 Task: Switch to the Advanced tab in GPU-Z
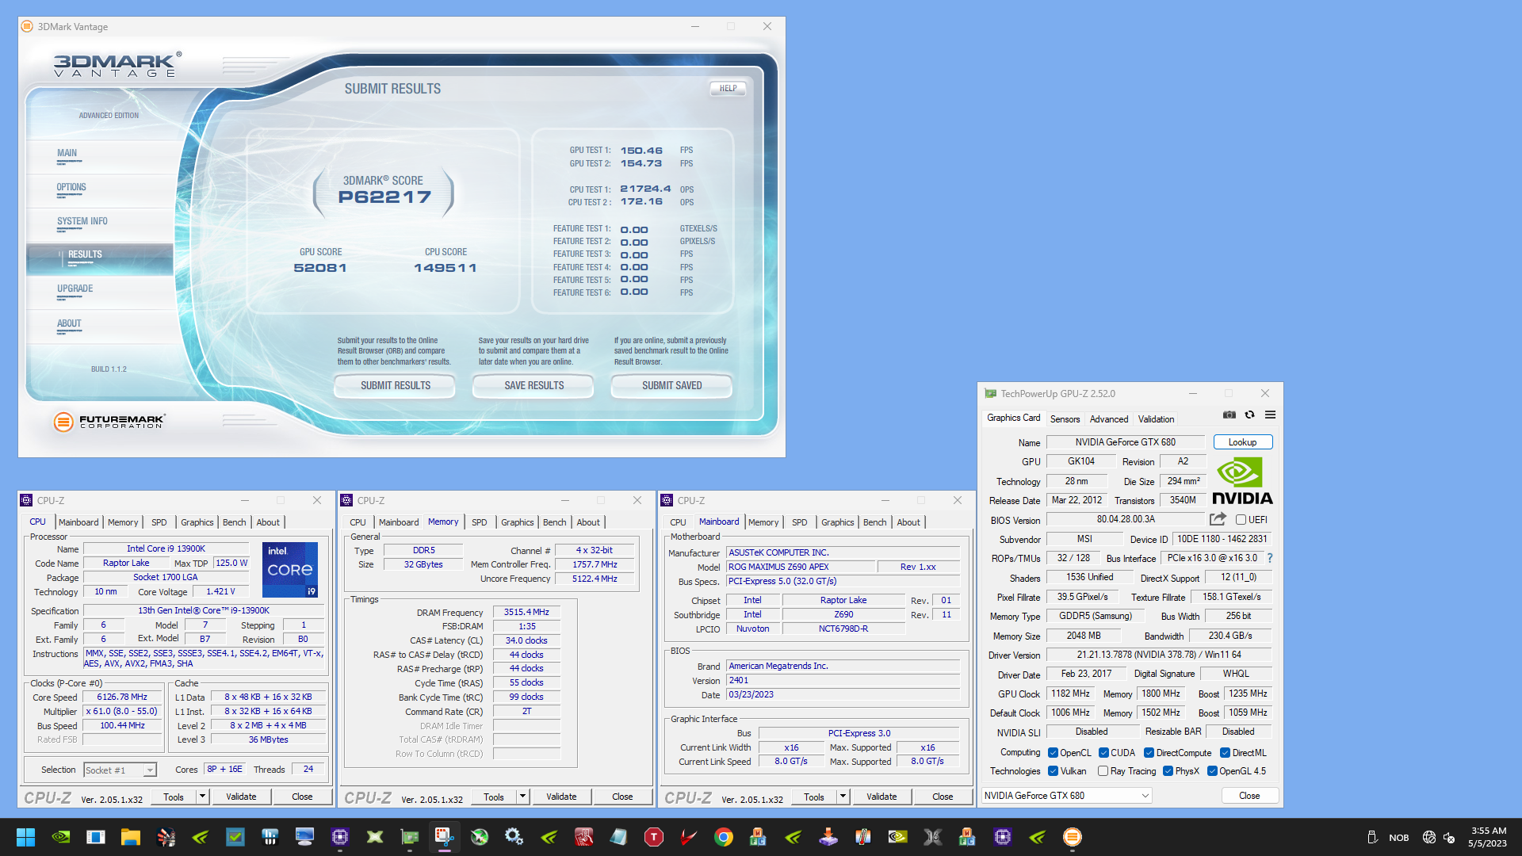click(x=1108, y=419)
